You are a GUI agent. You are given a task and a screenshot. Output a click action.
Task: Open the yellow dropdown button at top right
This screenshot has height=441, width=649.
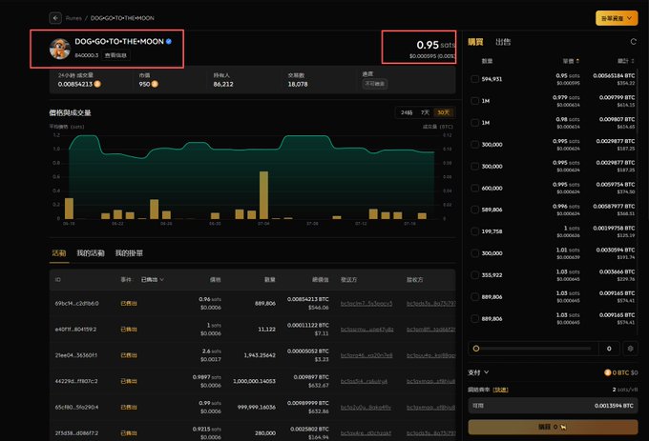click(617, 18)
